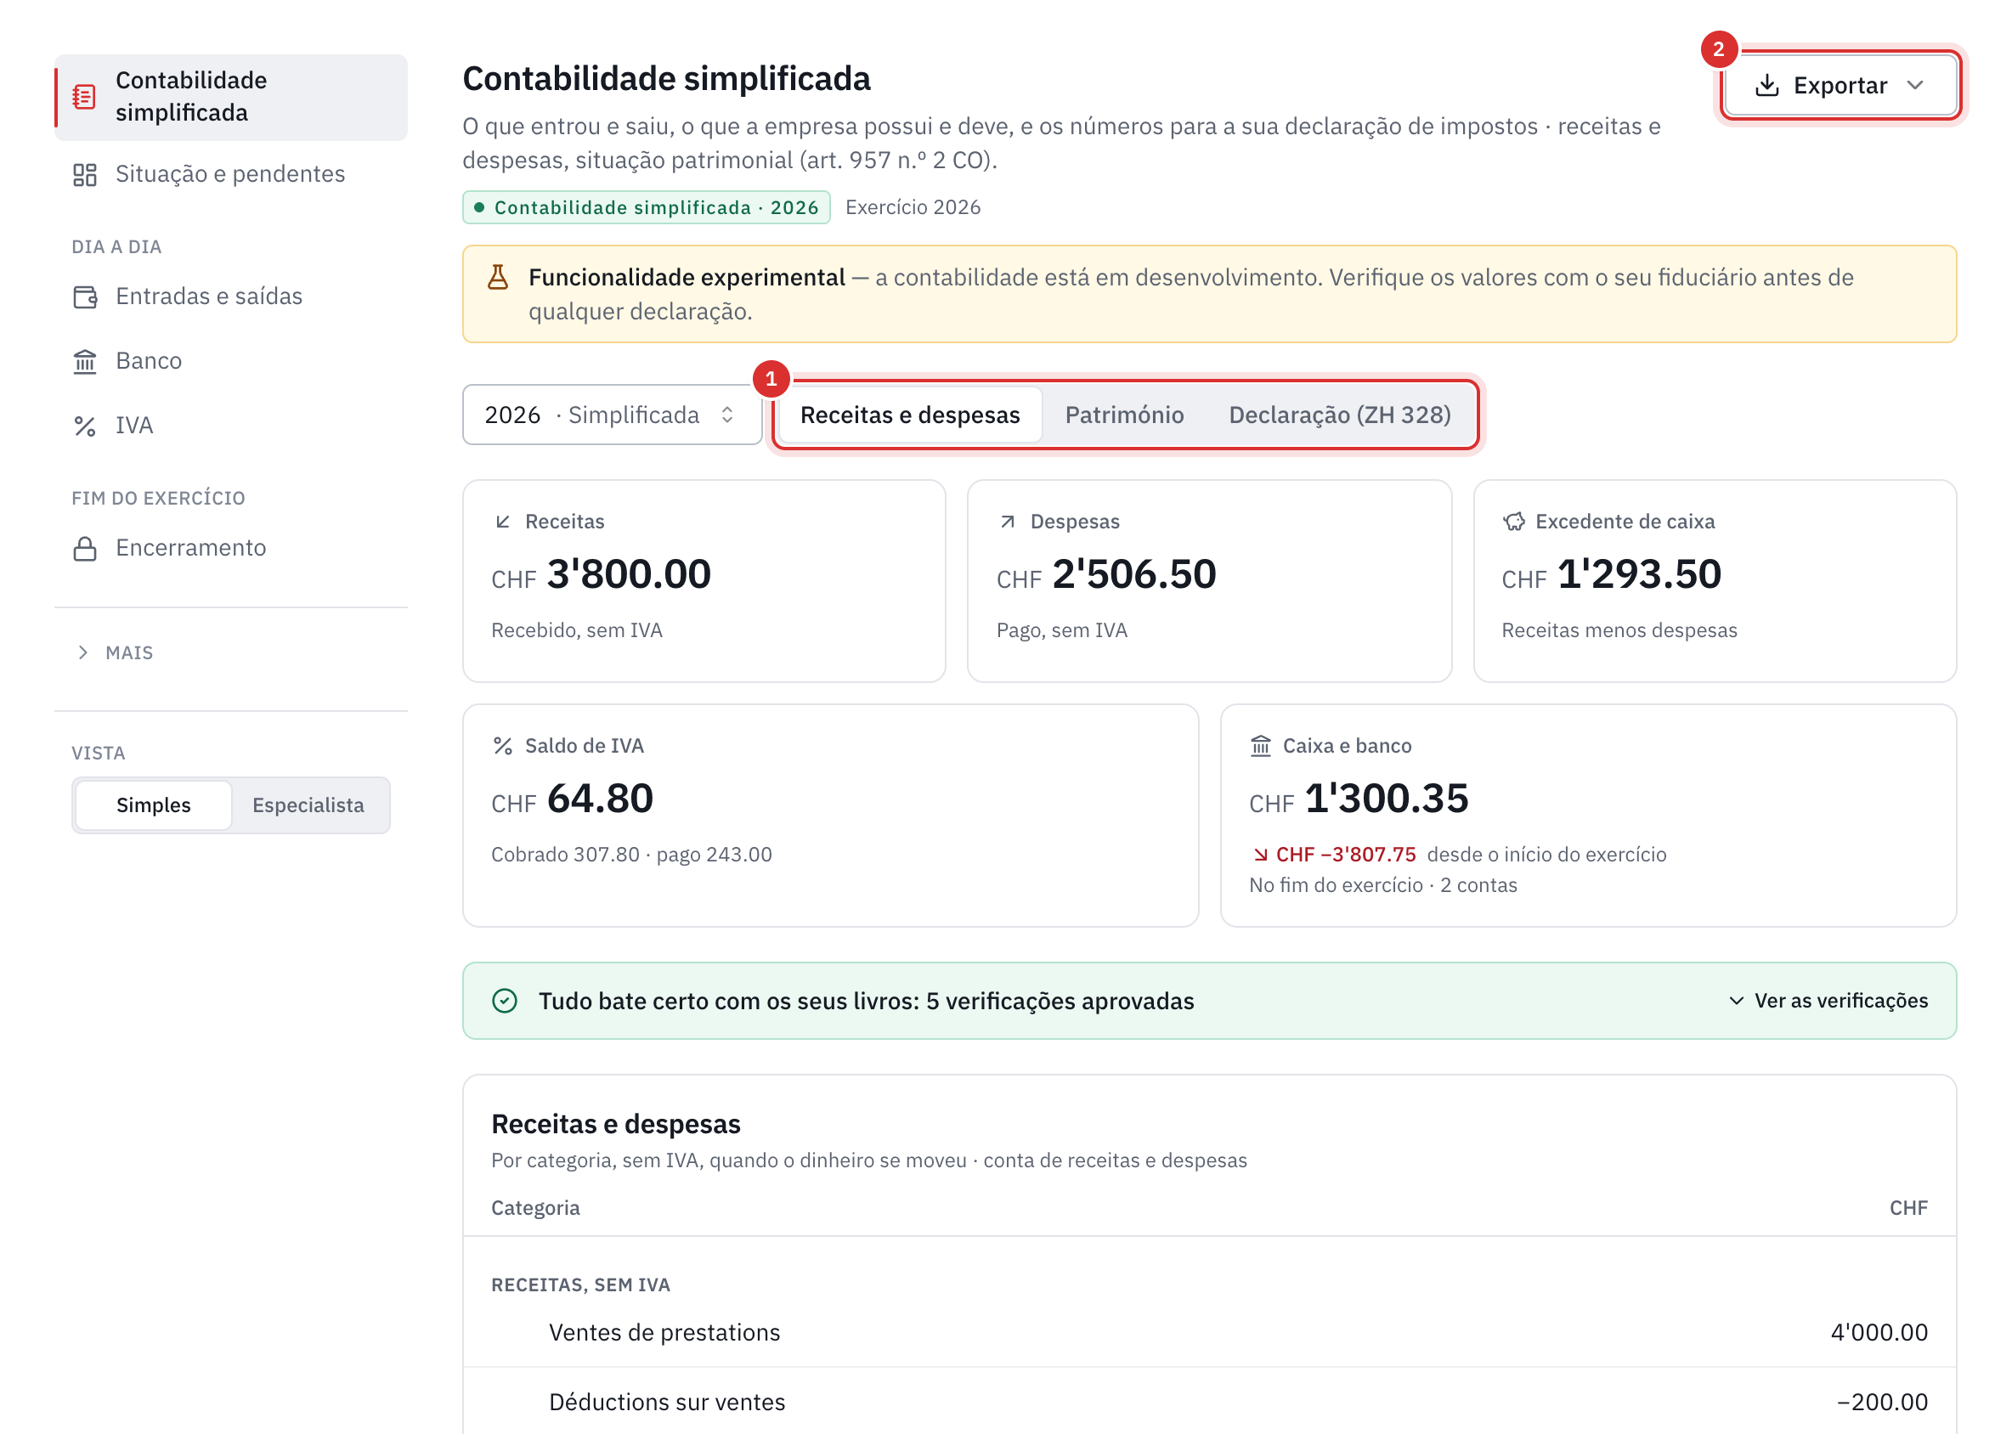
Task: Click the download icon on Exportar
Action: click(x=1766, y=86)
